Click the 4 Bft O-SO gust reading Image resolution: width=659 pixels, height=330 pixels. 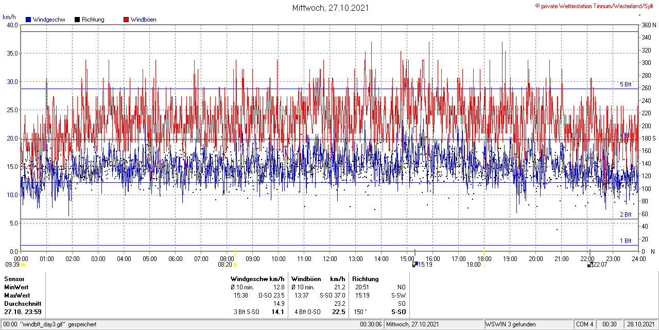[308, 312]
